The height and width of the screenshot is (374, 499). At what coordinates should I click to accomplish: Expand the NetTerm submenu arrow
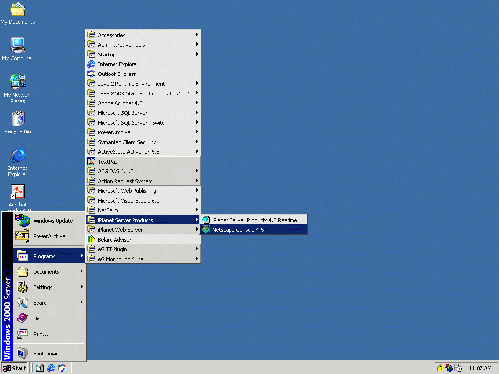click(x=197, y=210)
